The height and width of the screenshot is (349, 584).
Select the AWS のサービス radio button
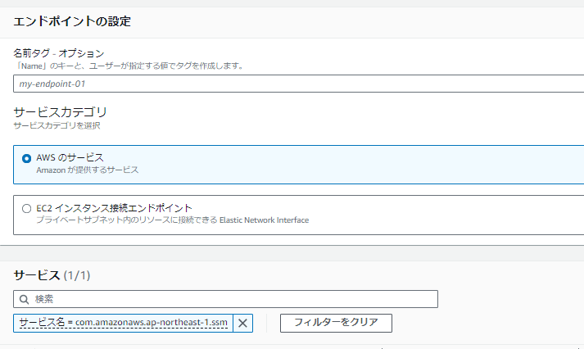26,159
